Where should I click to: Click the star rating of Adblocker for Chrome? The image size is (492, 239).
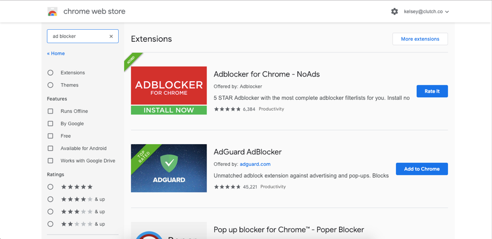point(227,109)
